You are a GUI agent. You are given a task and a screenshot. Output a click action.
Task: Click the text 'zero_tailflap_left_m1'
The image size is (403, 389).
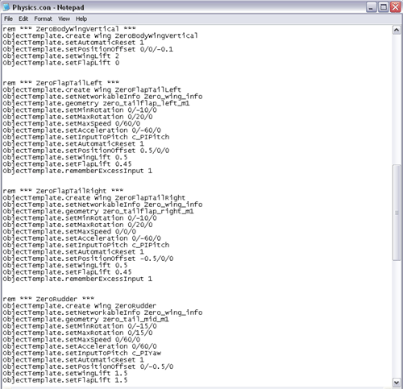(x=147, y=103)
